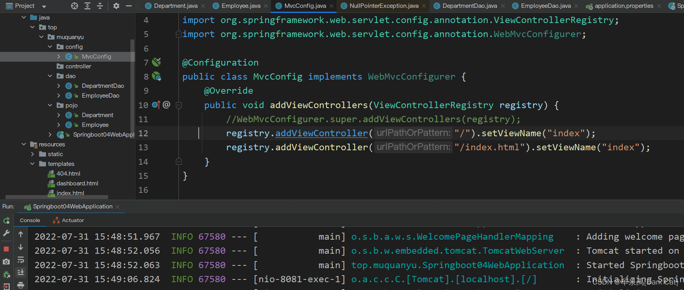Click the attach debugger bug icon
The width and height of the screenshot is (684, 290).
point(6,274)
